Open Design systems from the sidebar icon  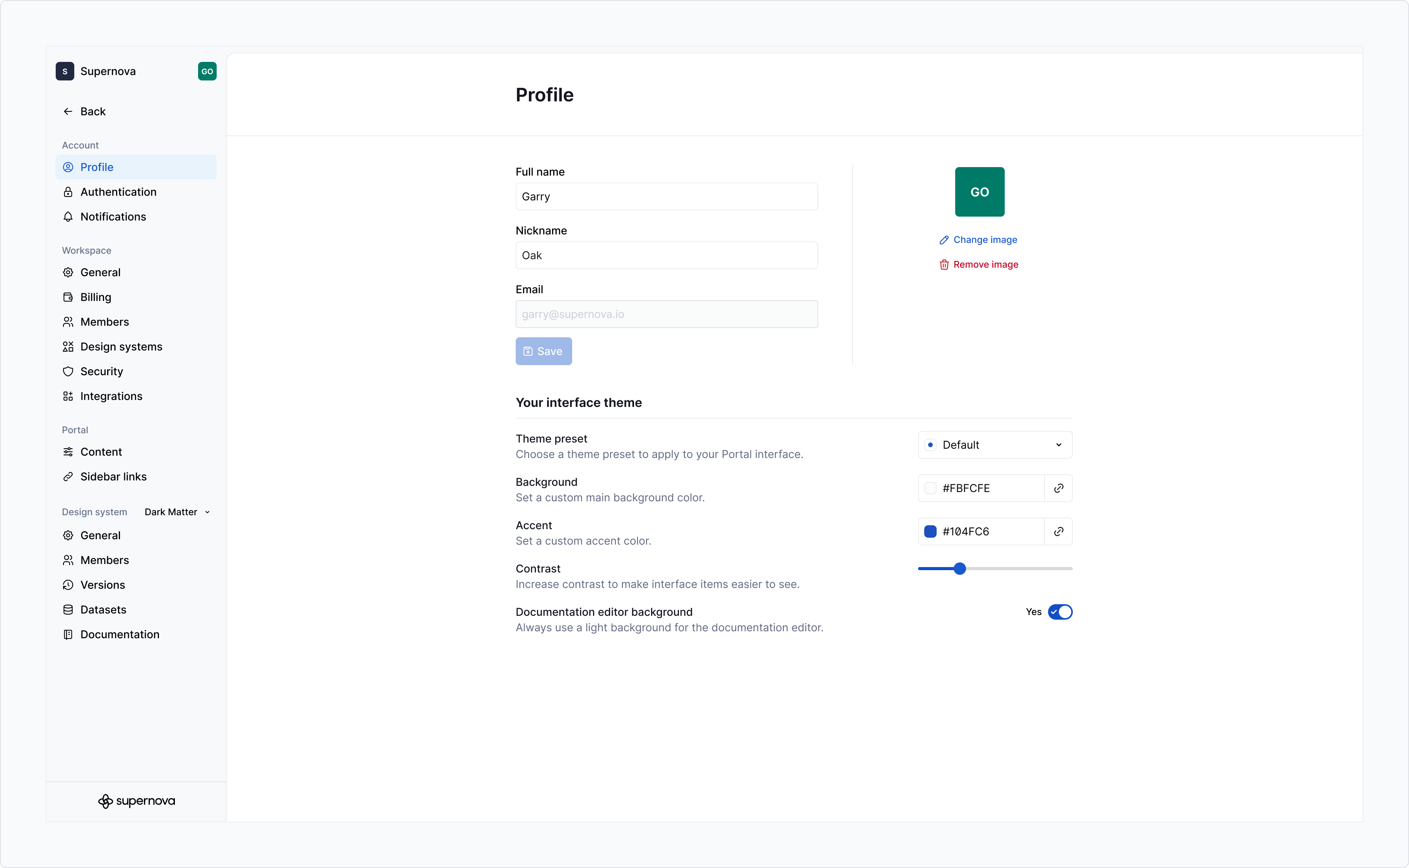(x=68, y=347)
